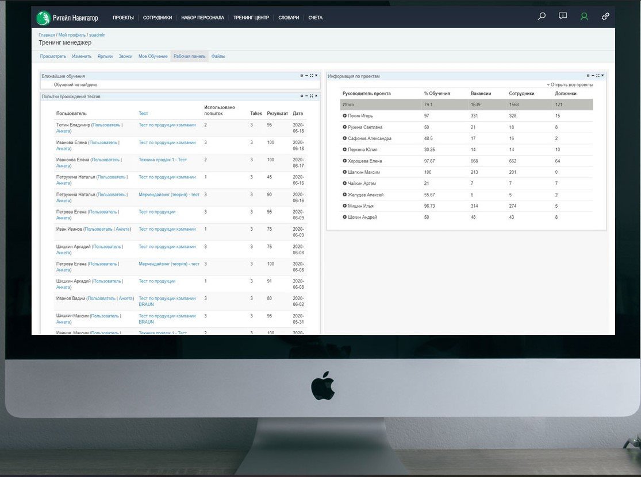This screenshot has height=477, width=641.
Task: Click Открыть все проекты to expand all
Action: click(570, 85)
